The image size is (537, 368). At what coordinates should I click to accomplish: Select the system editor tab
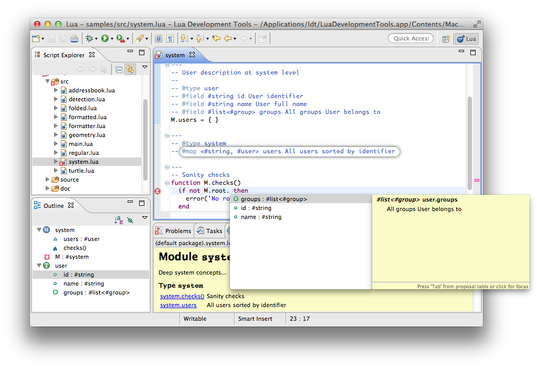pyautogui.click(x=175, y=55)
